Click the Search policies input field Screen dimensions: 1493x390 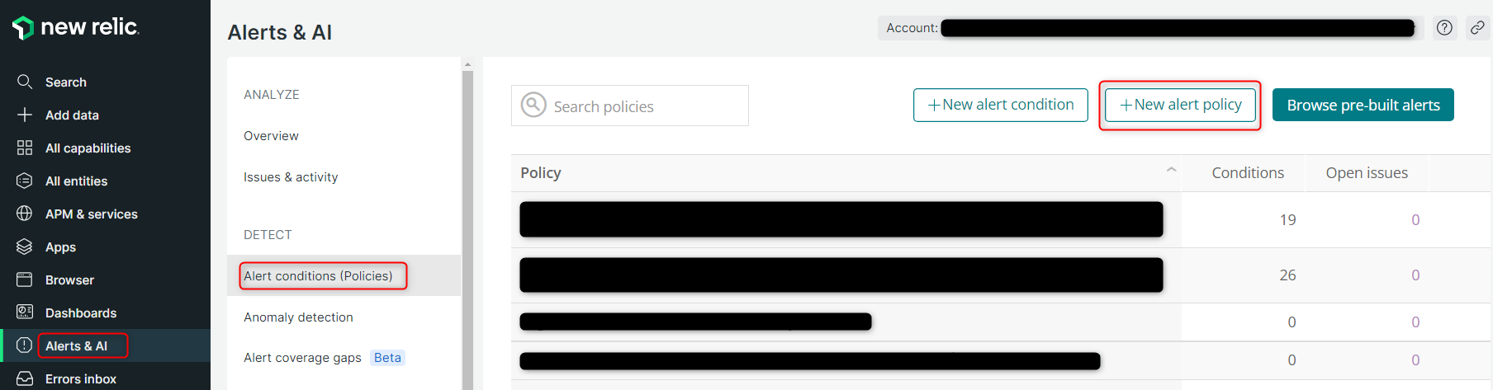[x=630, y=106]
